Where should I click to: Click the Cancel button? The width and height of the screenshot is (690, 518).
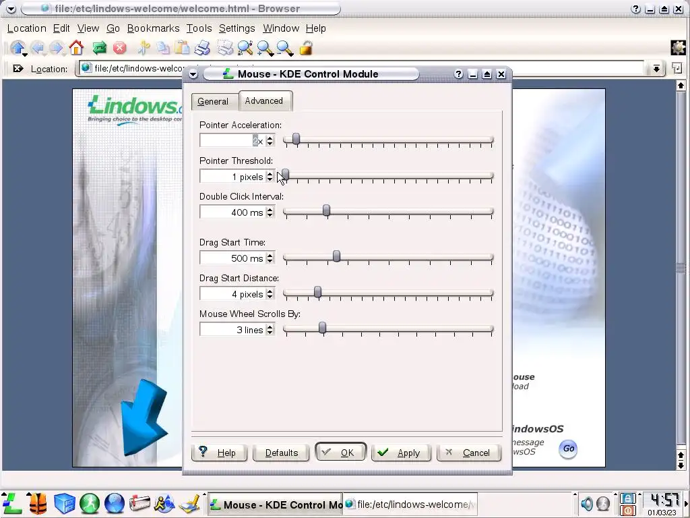coord(469,453)
